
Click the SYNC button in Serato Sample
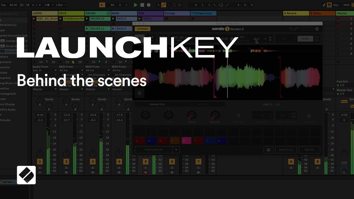(x=305, y=39)
